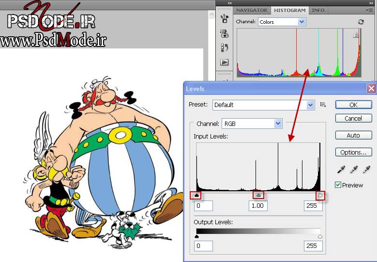Open the Levels Channel RGB dropdown
The height and width of the screenshot is (262, 377).
(252, 123)
